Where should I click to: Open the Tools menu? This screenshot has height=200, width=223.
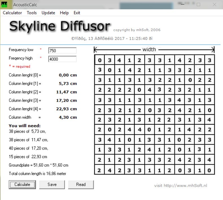32,13
